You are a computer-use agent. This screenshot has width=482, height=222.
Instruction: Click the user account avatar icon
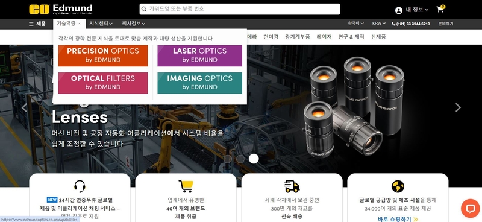(399, 10)
